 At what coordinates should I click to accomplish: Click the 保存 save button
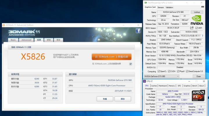click(x=123, y=99)
